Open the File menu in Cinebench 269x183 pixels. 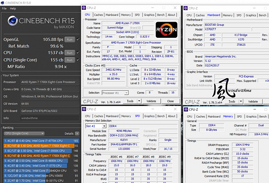click(x=4, y=8)
